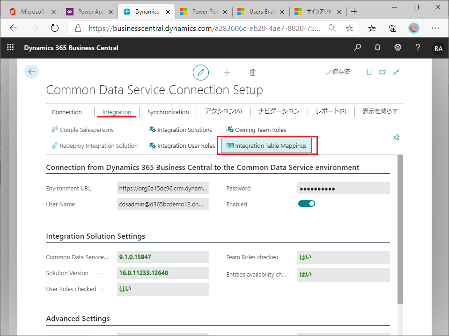Screen dimensions: 449x336
Task: Click the 保存済 saved status indicator
Action: tap(338, 72)
